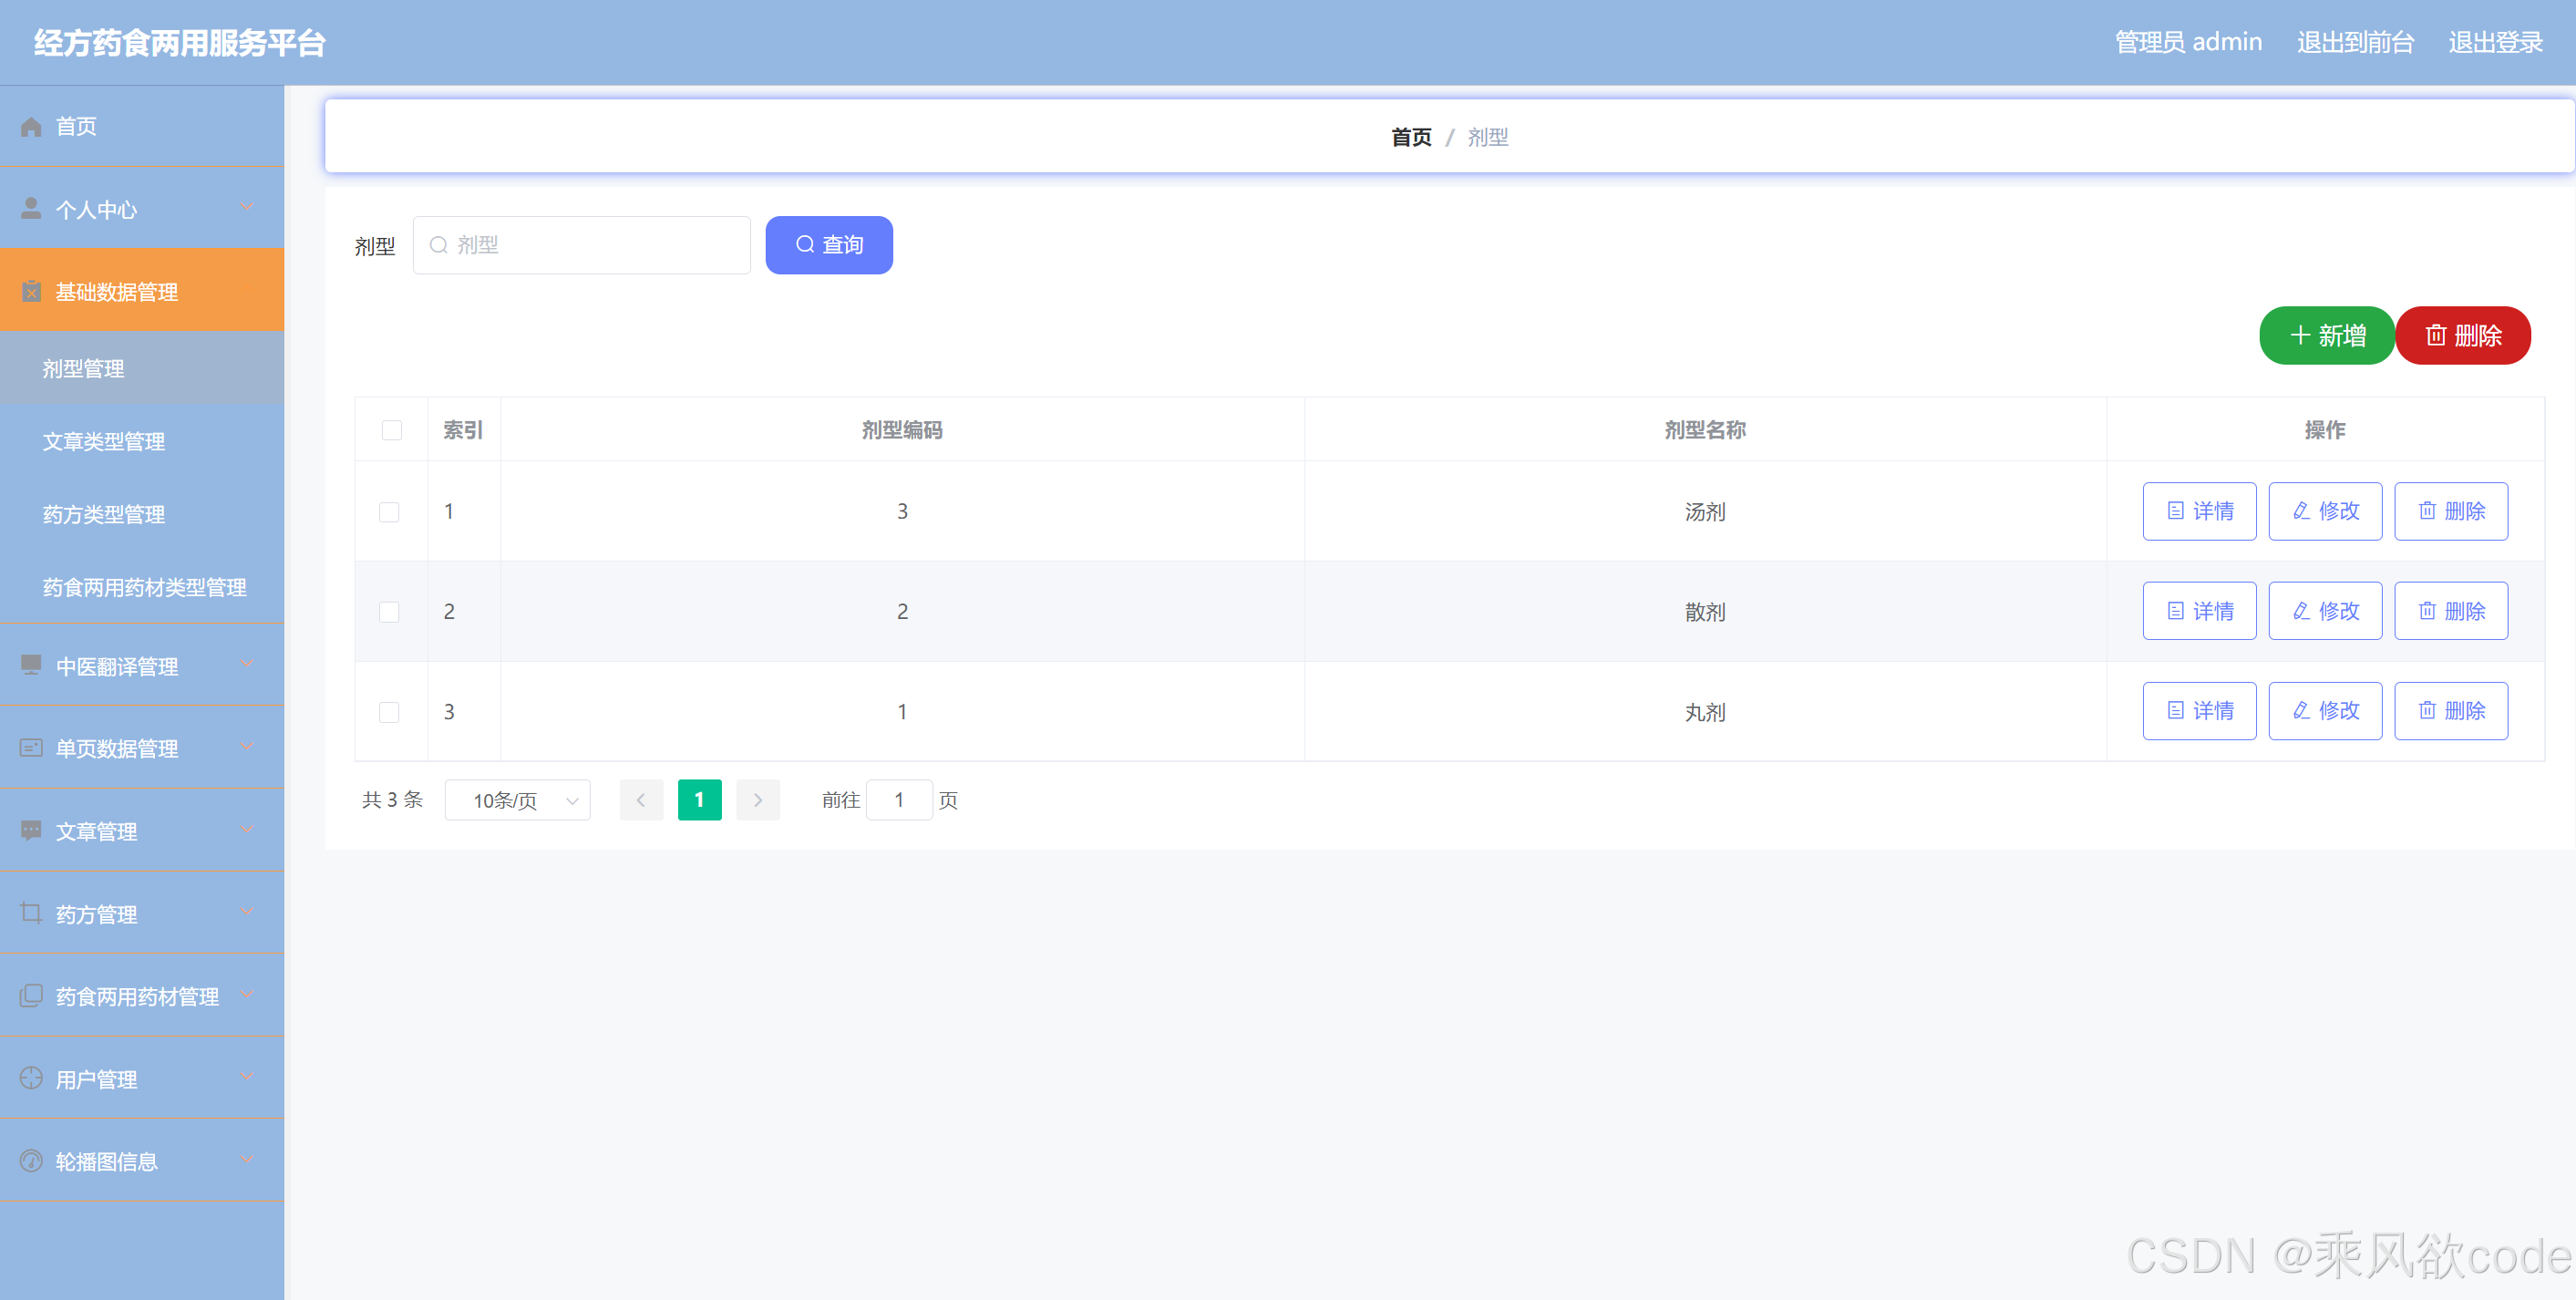Click the 查询 search button
The image size is (2576, 1300).
pyautogui.click(x=828, y=244)
